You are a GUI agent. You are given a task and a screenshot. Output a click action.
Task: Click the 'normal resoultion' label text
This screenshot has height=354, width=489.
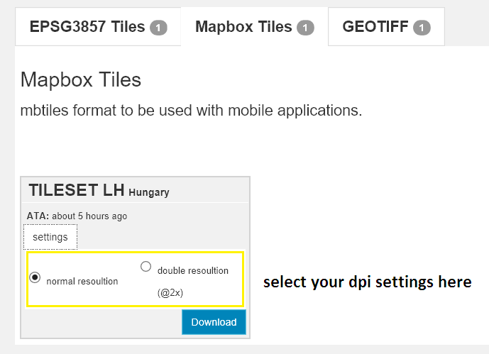click(82, 282)
